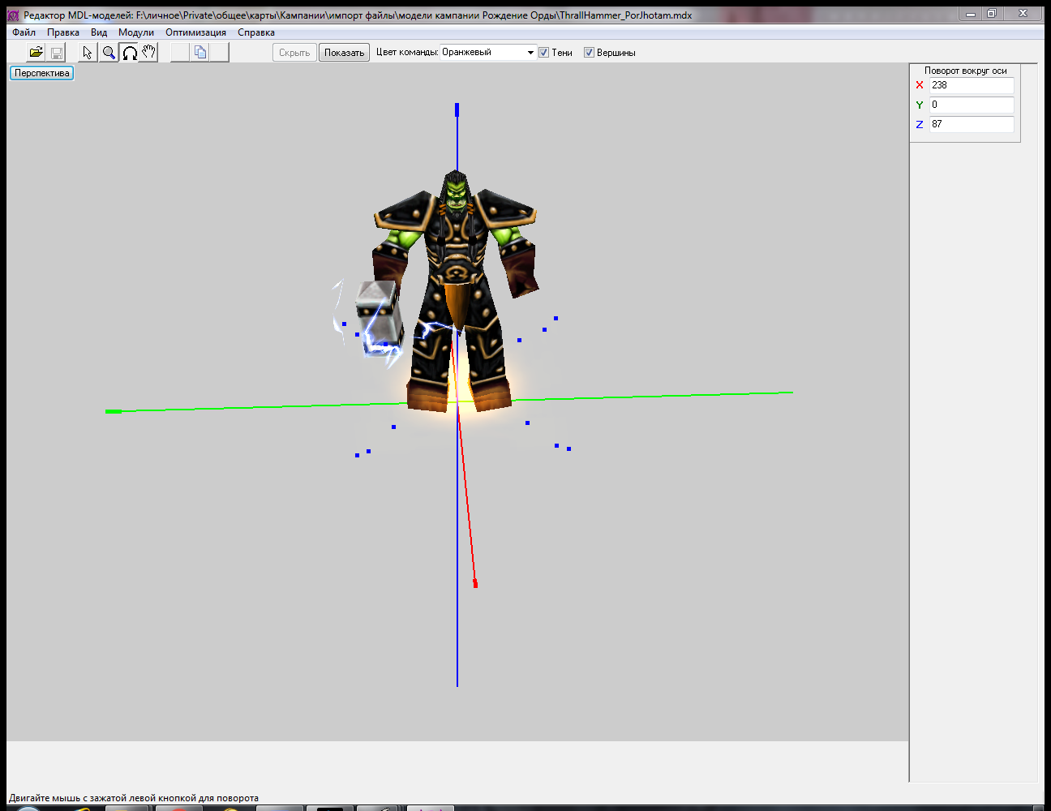1051x811 pixels.
Task: Select the arrow pointer selection tool
Action: (88, 53)
